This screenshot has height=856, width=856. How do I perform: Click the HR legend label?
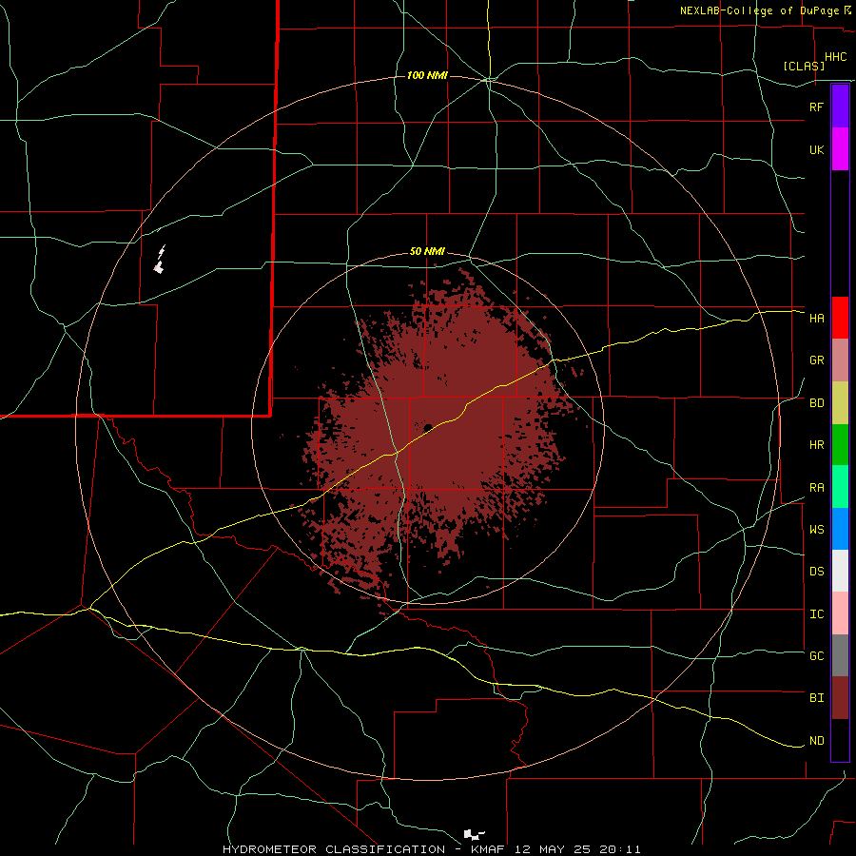[816, 445]
